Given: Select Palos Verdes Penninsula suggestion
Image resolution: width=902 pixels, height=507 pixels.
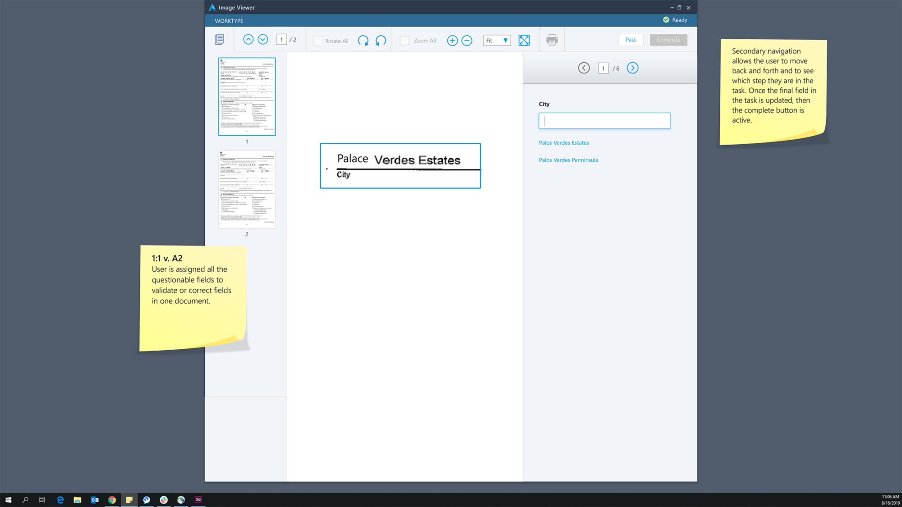Looking at the screenshot, I should pos(568,160).
